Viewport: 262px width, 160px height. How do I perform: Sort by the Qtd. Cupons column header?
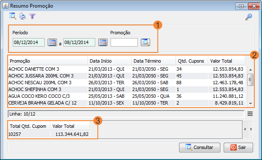(192, 61)
